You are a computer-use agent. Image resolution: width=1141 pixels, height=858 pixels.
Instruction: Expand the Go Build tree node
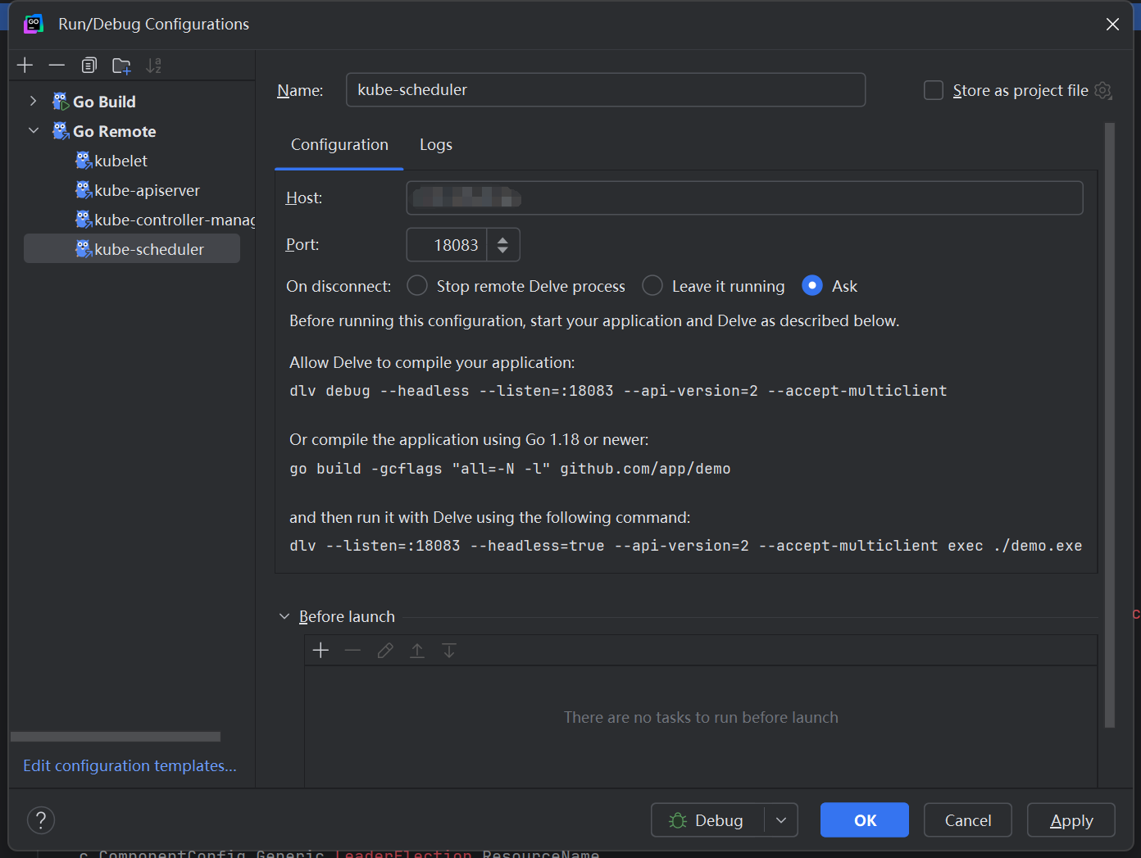pos(33,101)
